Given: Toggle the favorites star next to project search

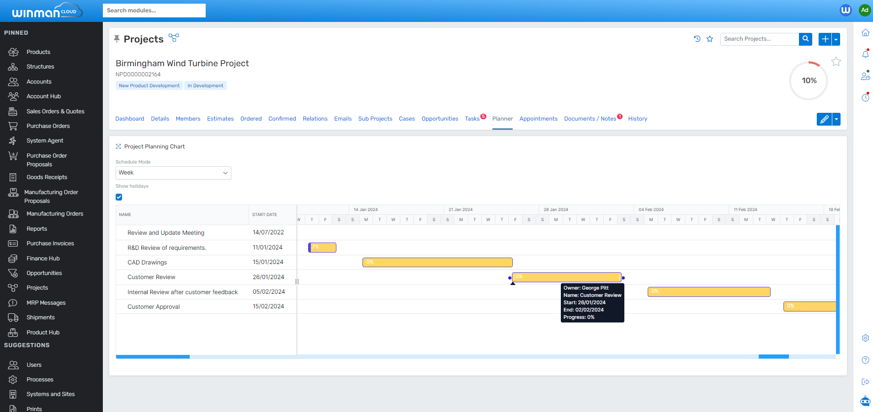Looking at the screenshot, I should (x=709, y=39).
